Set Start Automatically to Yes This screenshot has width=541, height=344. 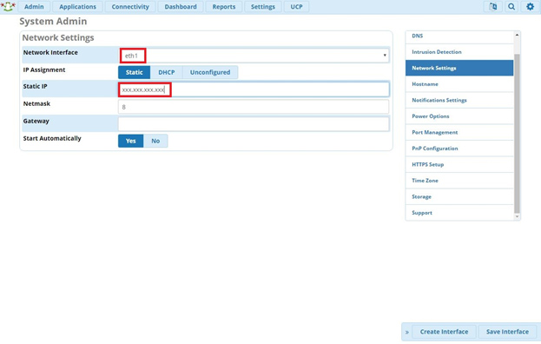(131, 141)
